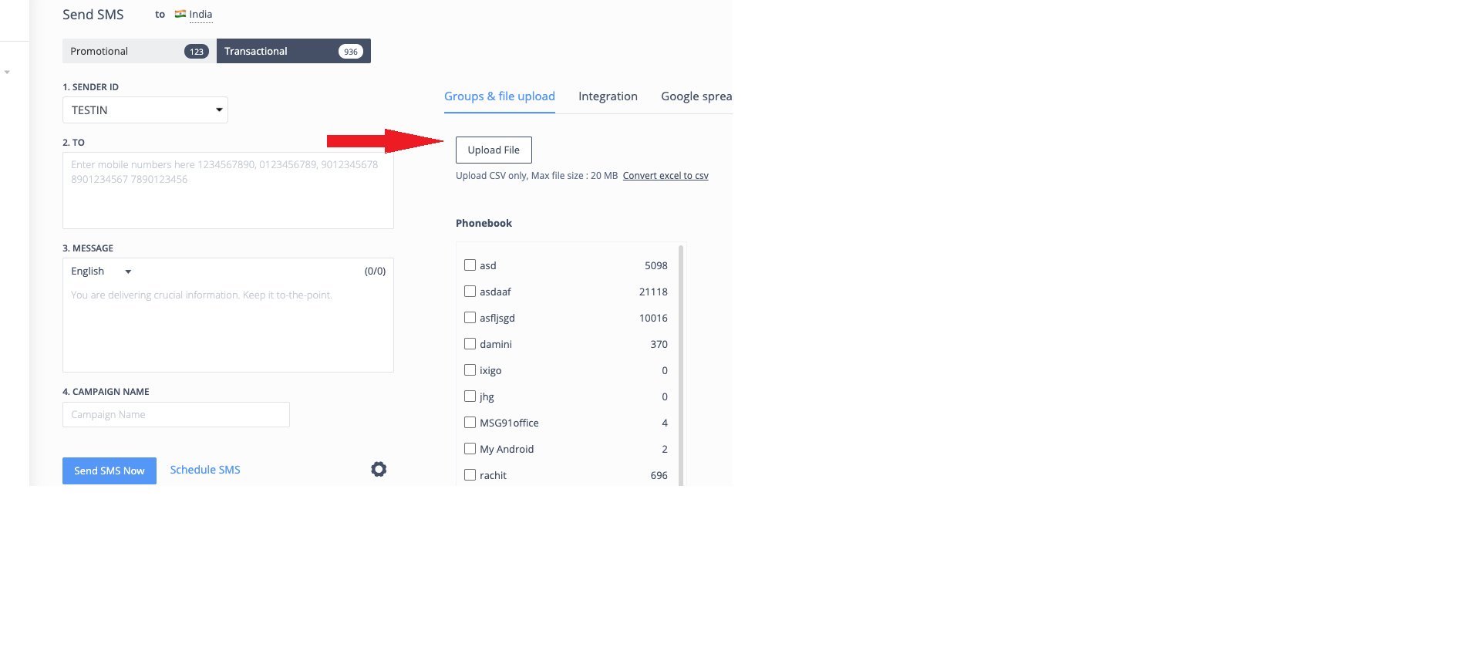Screen dimensions: 1466x651
Task: Select the Promotional route tab
Action: click(140, 51)
